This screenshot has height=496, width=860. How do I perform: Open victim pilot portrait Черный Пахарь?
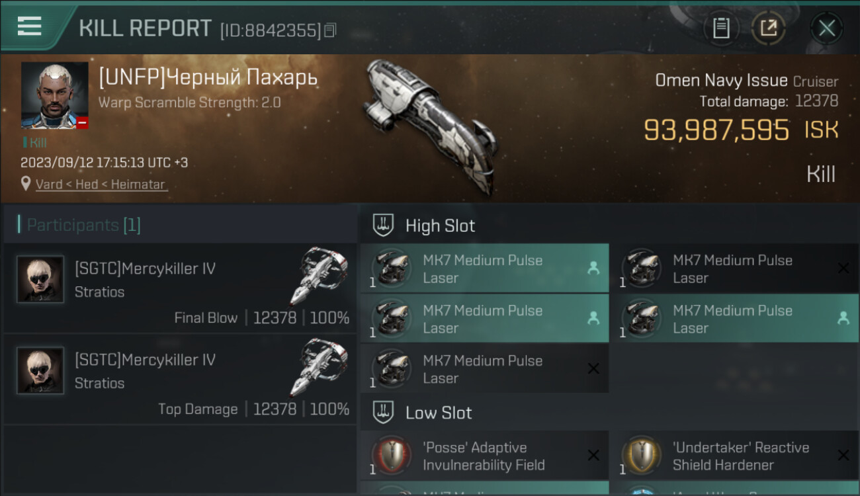[x=54, y=95]
